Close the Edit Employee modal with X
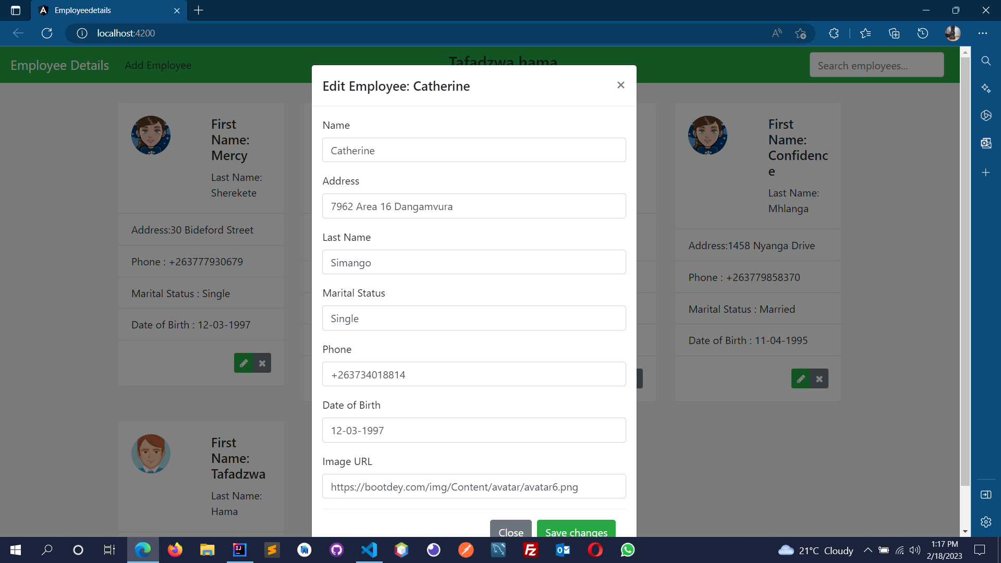The width and height of the screenshot is (1001, 563). coord(620,85)
